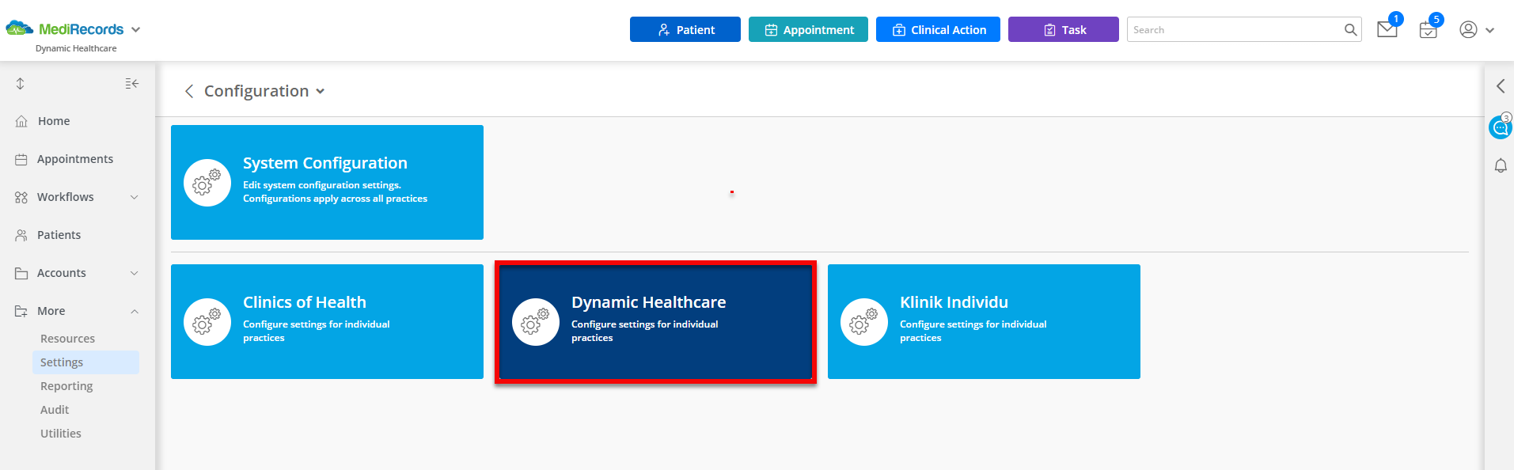Click the Accounts folder icon

(x=21, y=273)
